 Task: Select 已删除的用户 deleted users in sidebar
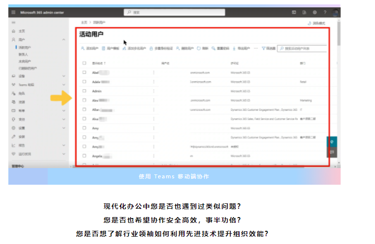[x=28, y=68]
